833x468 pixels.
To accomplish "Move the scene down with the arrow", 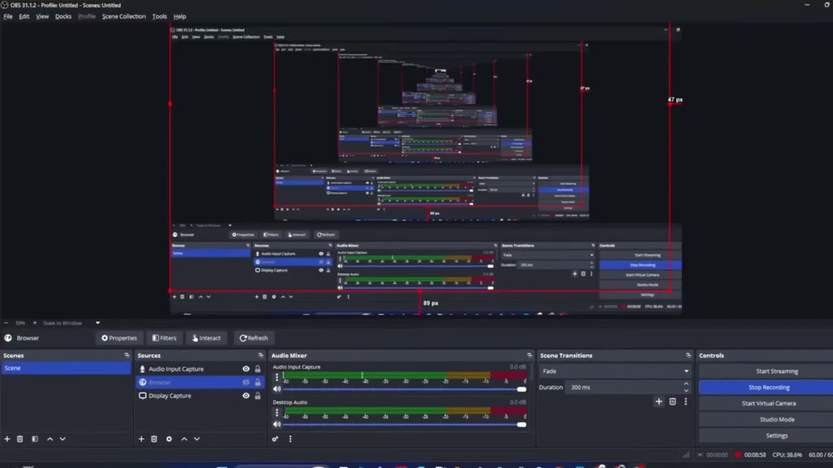I will (x=62, y=439).
